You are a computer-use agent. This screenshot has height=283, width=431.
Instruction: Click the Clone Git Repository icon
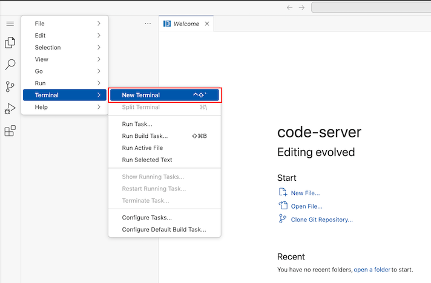click(x=282, y=219)
